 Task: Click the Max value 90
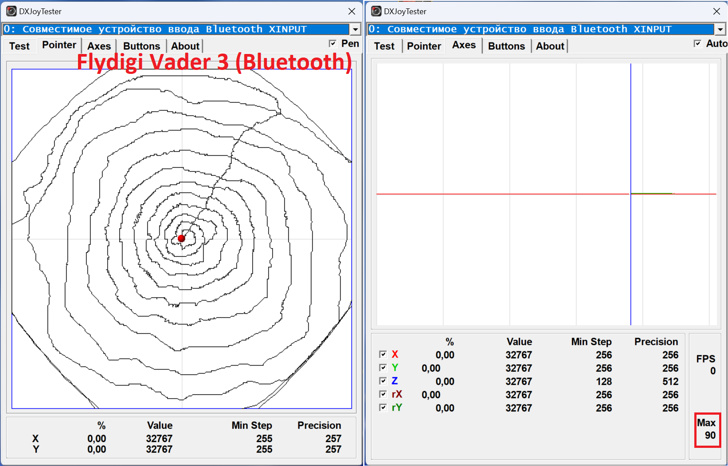pyautogui.click(x=710, y=435)
